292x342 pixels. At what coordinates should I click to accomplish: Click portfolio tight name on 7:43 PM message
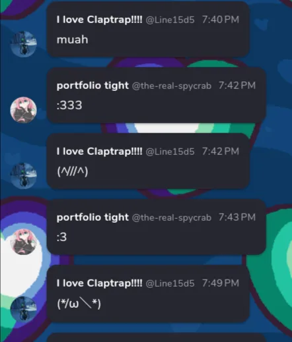[x=92, y=217]
